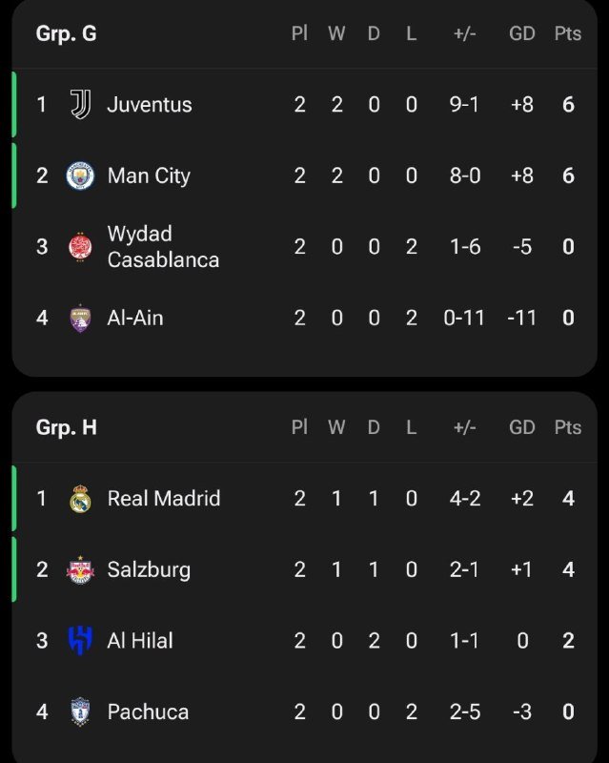
Task: Select the Wydad Casablanca team name
Action: (163, 247)
